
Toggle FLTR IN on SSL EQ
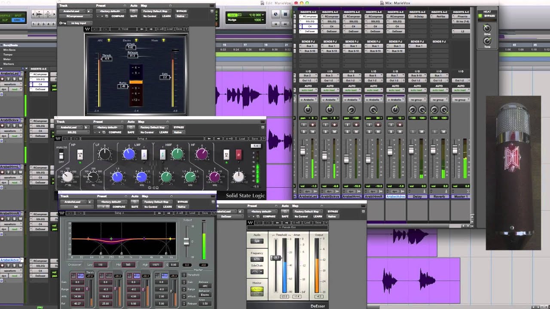80,154
